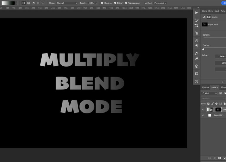Click the Select and Mask refine button
This screenshot has height=162, width=226.
[x=220, y=57]
